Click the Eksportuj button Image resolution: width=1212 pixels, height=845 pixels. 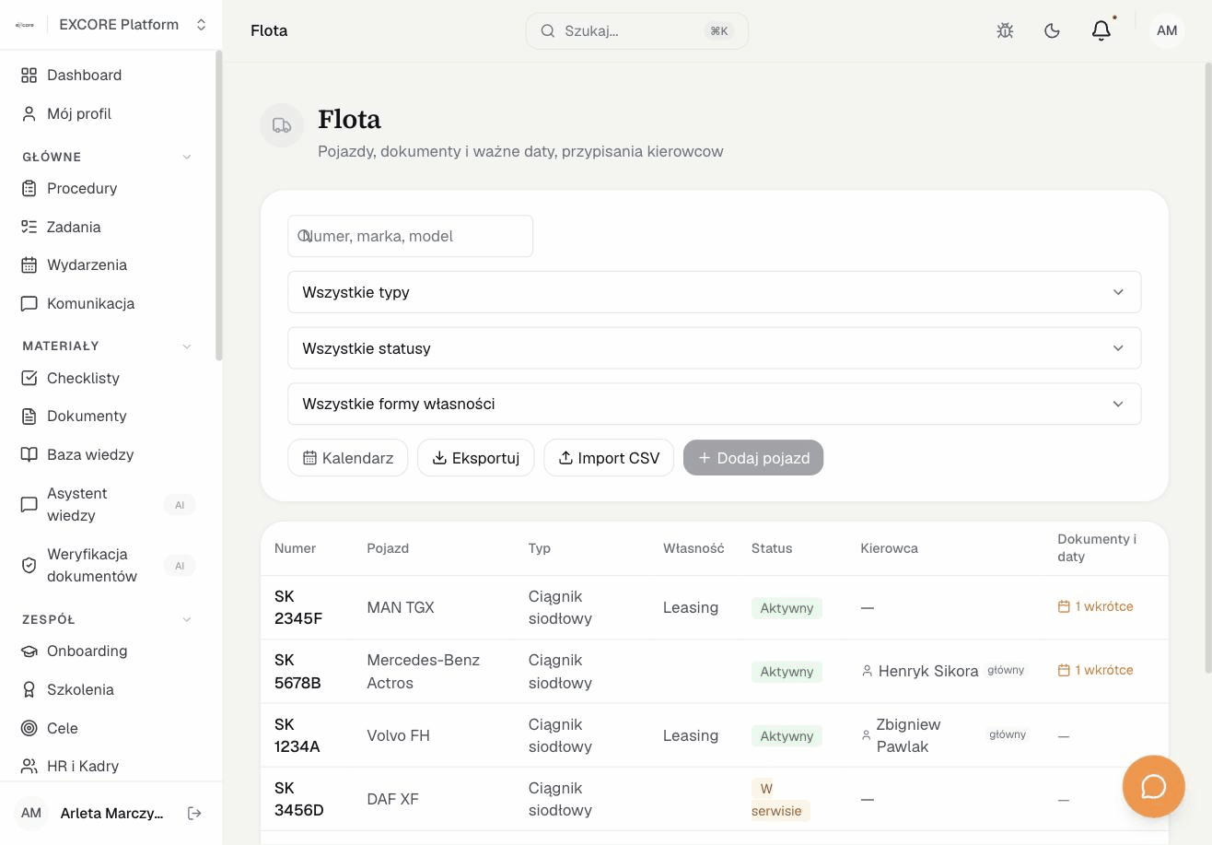click(476, 458)
